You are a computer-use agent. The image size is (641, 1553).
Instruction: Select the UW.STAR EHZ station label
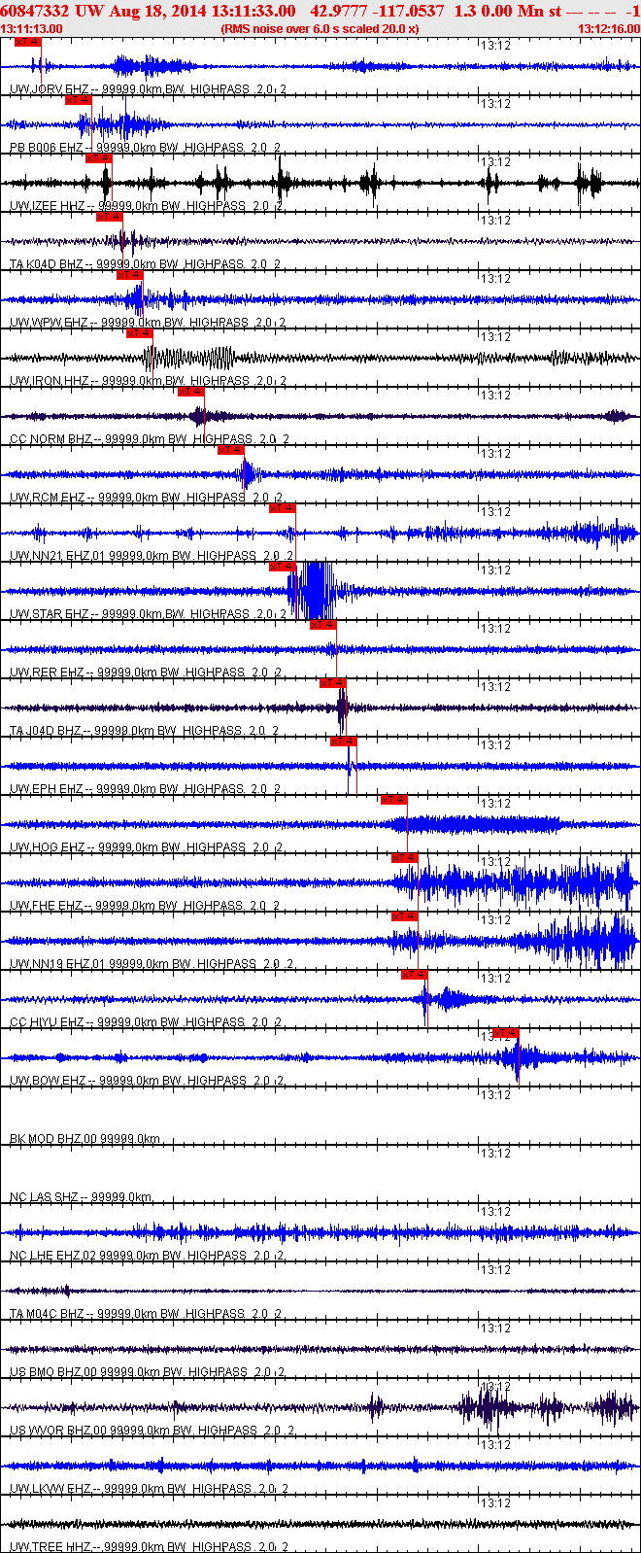click(149, 614)
